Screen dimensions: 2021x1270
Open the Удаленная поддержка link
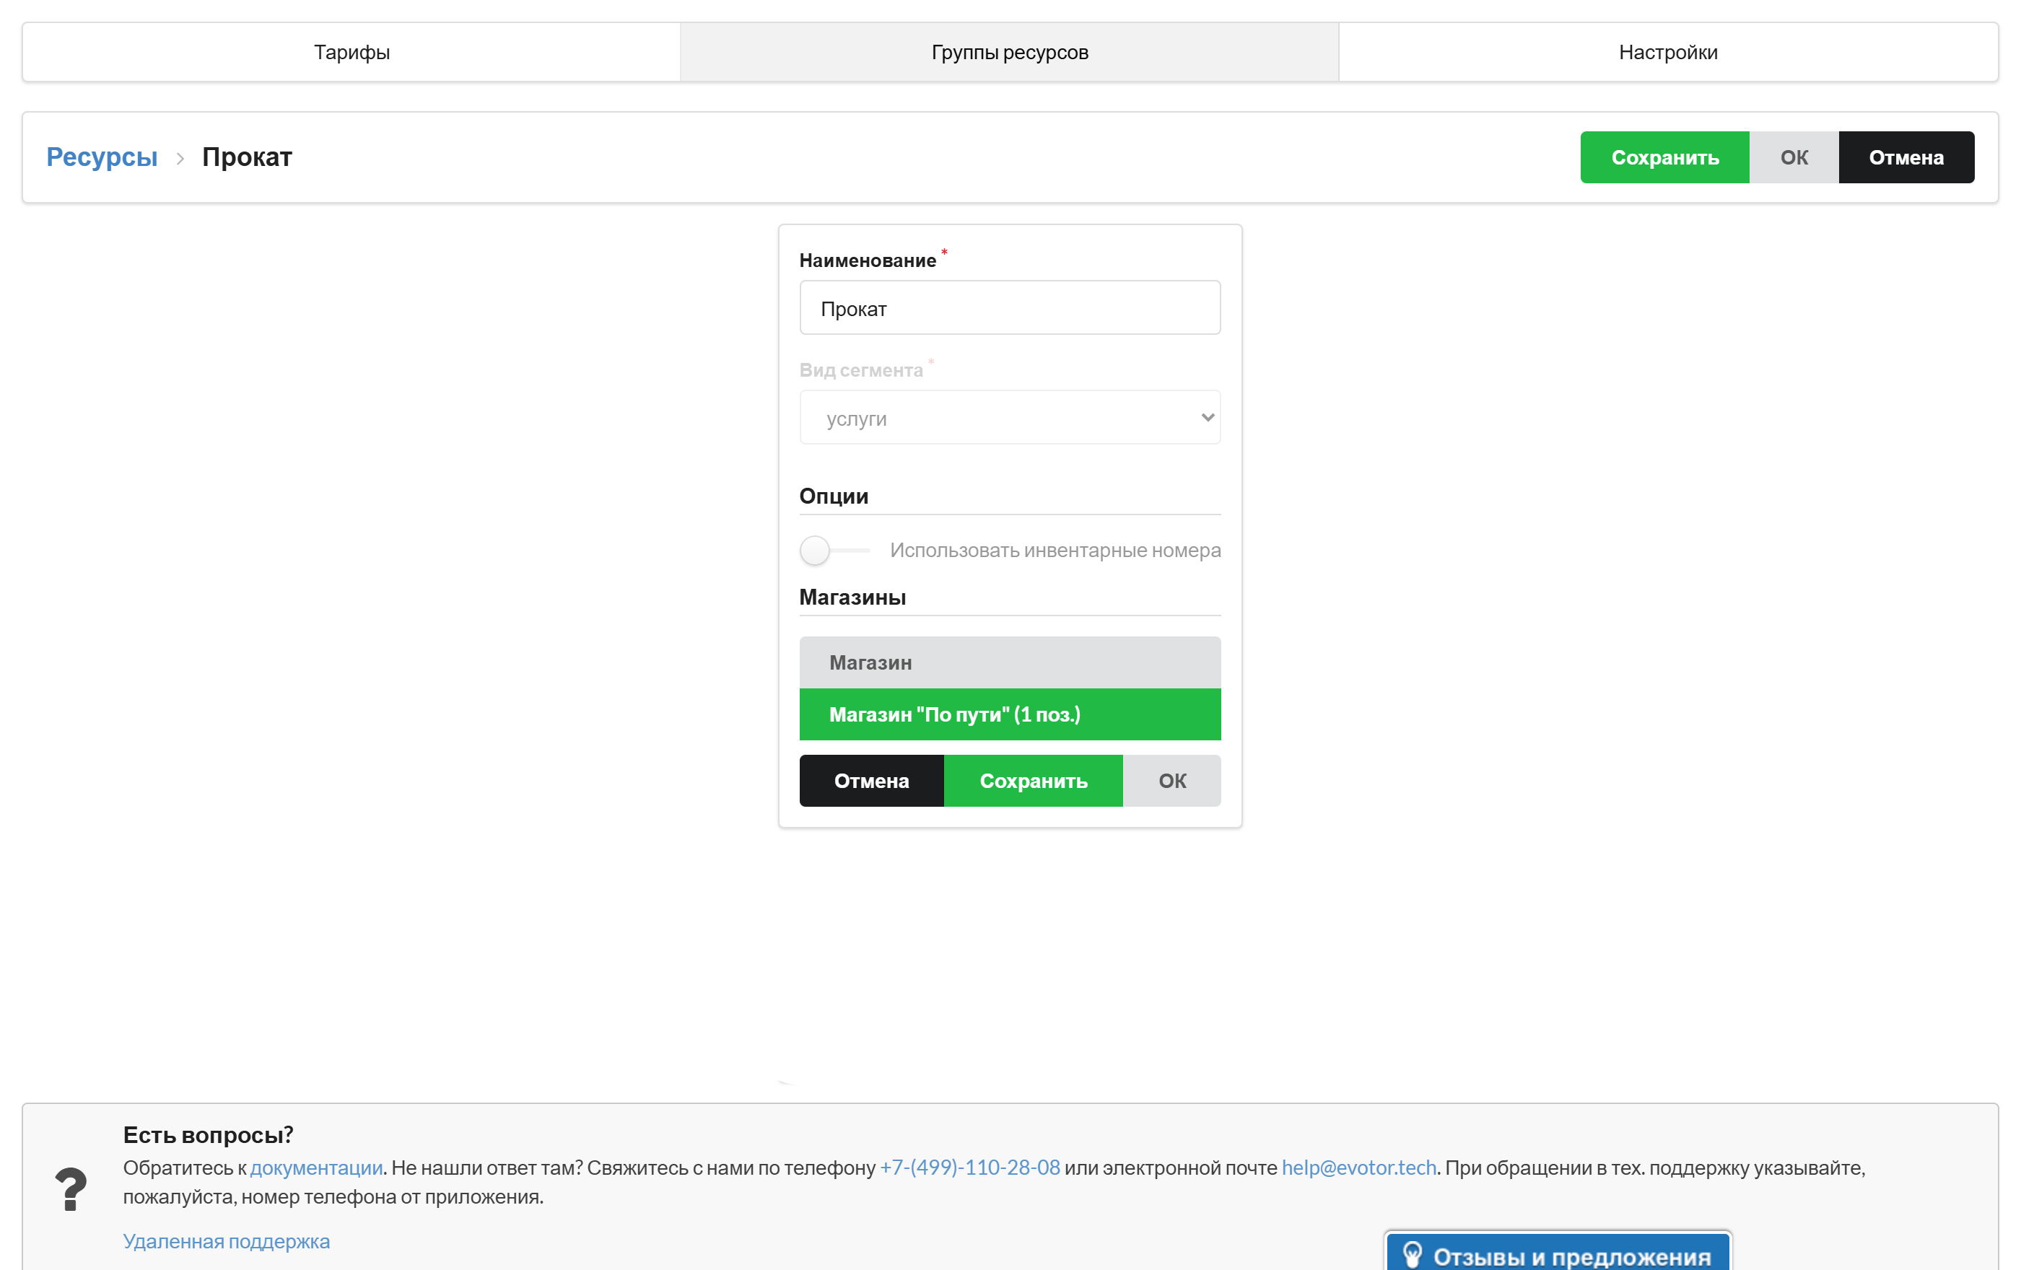[227, 1240]
